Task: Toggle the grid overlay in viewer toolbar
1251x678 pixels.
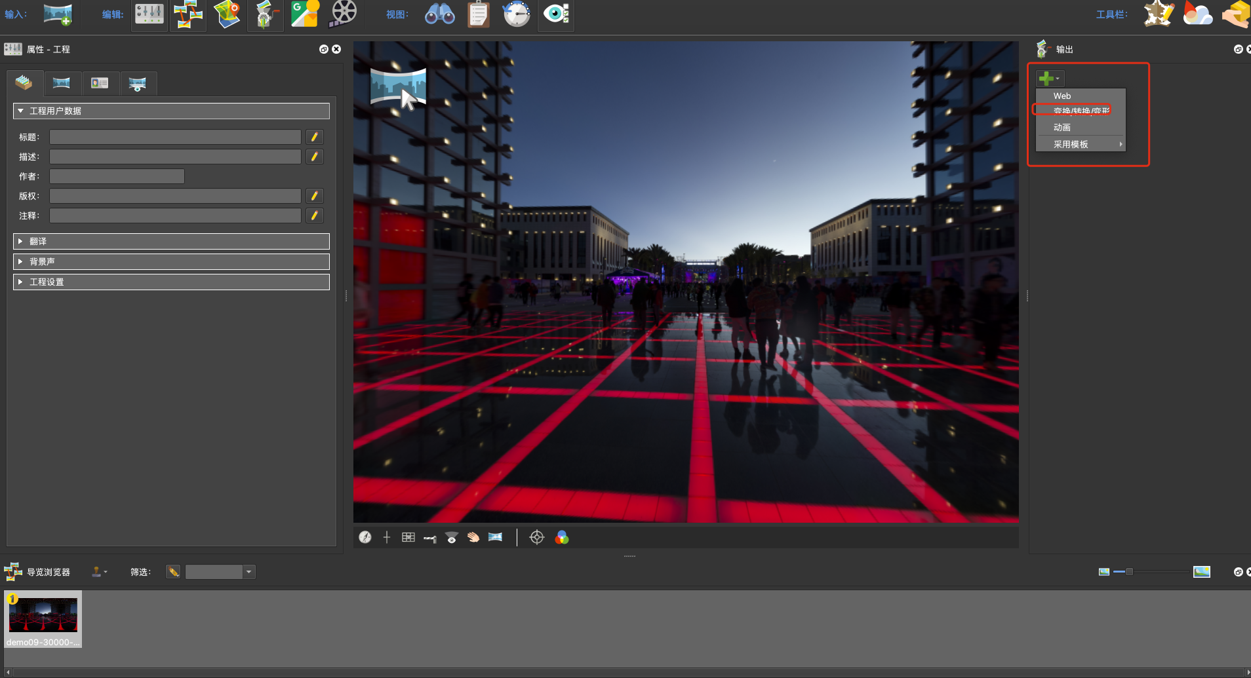Action: (408, 537)
